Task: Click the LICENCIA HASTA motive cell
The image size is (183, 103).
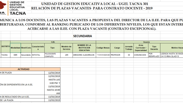Action: (172, 55)
